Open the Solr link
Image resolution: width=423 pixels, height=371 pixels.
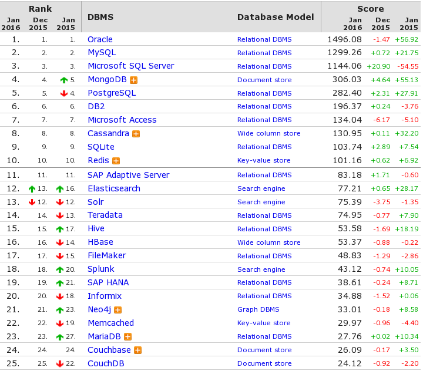[96, 202]
